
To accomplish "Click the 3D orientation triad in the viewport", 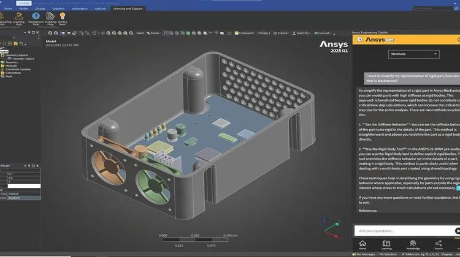I will coord(332,228).
